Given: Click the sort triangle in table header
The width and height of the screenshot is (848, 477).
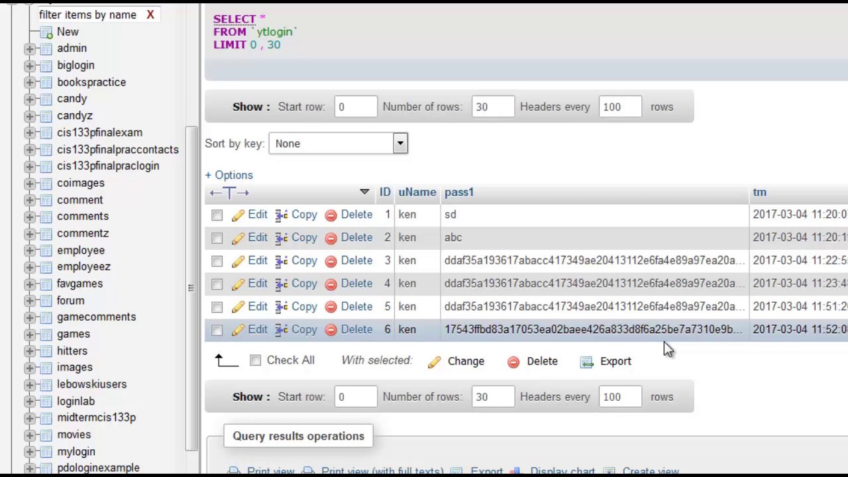Looking at the screenshot, I should [364, 192].
